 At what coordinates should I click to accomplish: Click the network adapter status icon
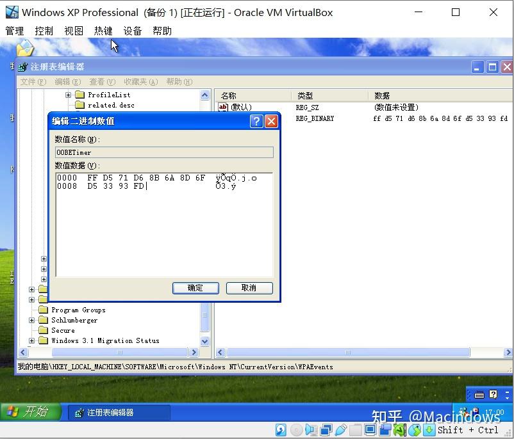pos(326,430)
